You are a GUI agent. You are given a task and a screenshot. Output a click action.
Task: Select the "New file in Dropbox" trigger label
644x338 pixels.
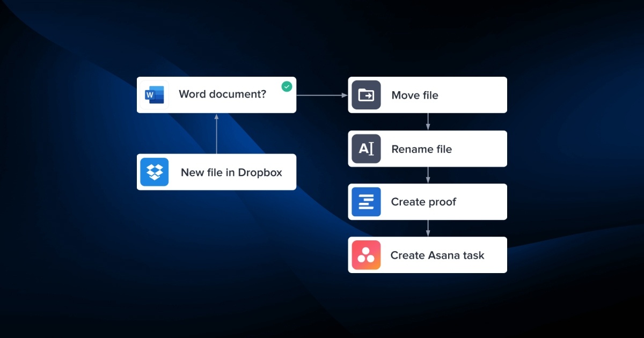pyautogui.click(x=231, y=172)
